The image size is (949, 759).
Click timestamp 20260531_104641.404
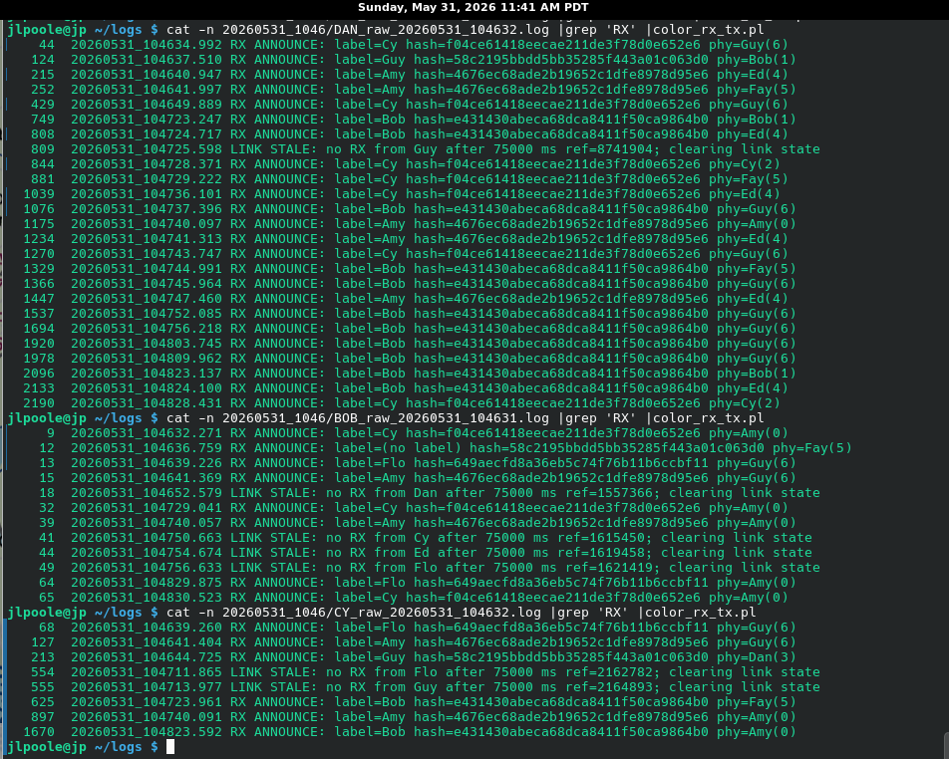pos(147,642)
